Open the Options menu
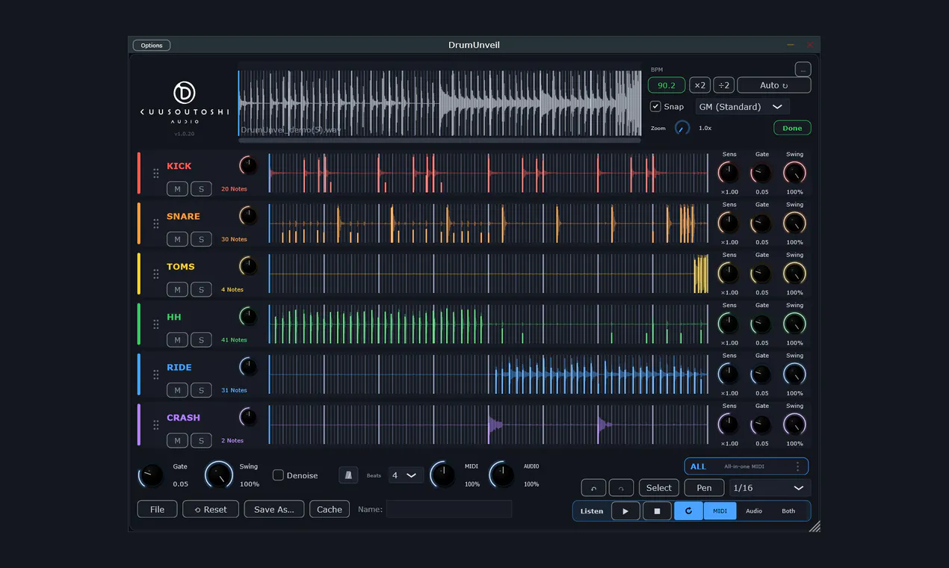The height and width of the screenshot is (568, 949). [152, 46]
